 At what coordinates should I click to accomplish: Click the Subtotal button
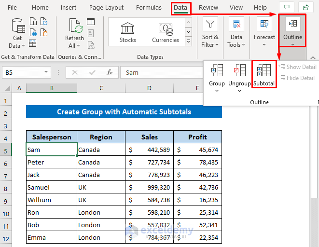[264, 74]
